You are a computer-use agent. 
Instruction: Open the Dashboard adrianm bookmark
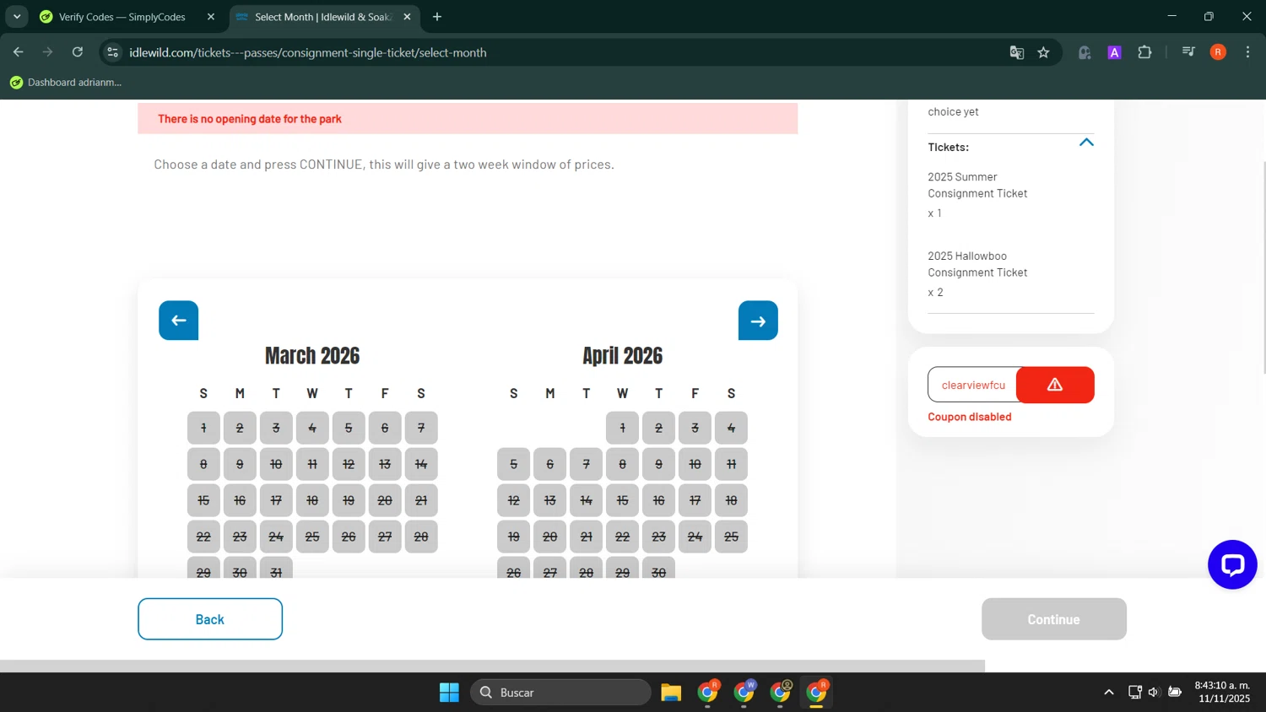coord(66,83)
